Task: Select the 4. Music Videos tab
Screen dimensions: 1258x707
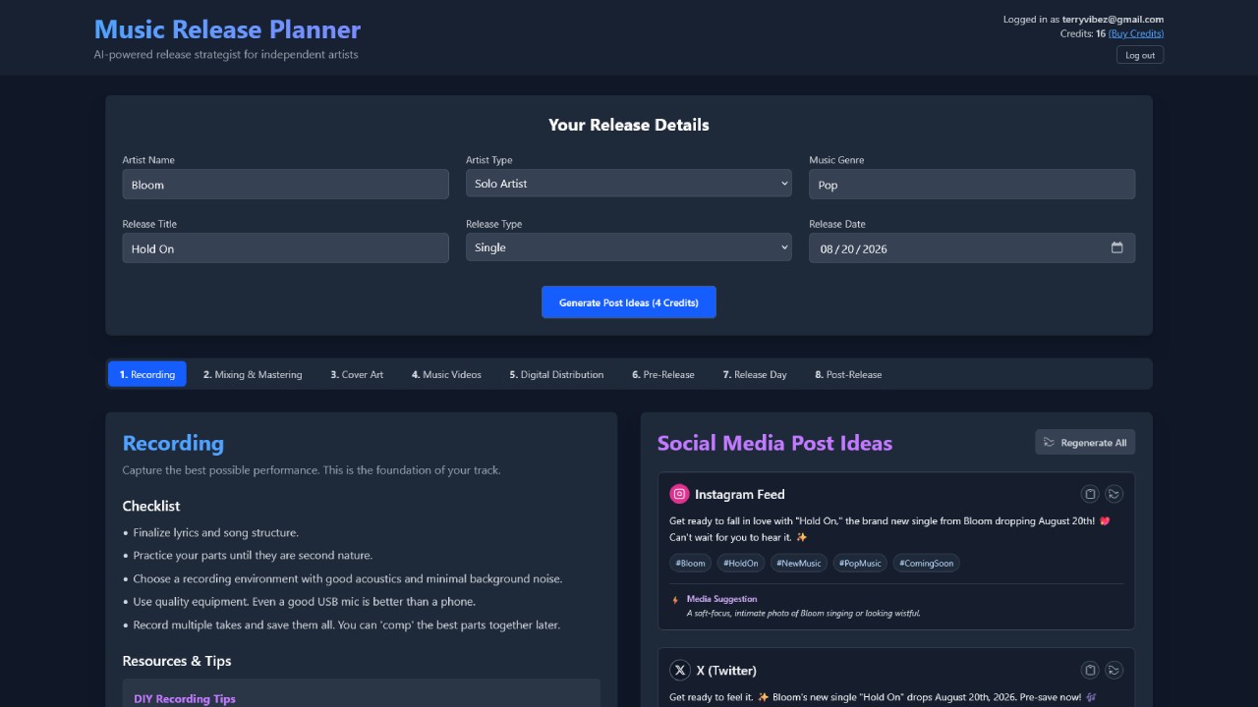Action: click(x=446, y=374)
